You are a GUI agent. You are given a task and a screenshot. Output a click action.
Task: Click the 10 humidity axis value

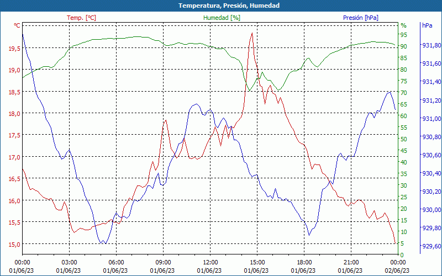404,232
